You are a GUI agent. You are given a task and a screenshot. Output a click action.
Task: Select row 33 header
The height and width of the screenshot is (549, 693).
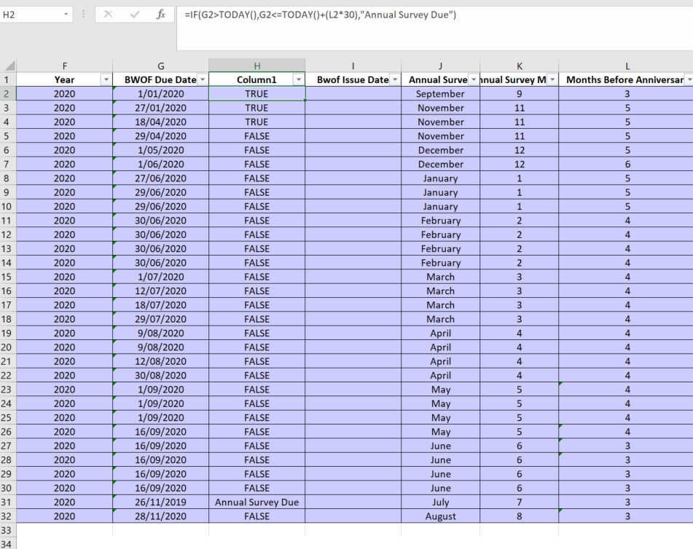point(7,530)
